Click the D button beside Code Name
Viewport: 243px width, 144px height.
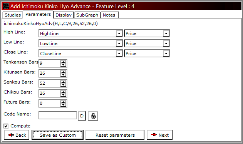(82, 116)
